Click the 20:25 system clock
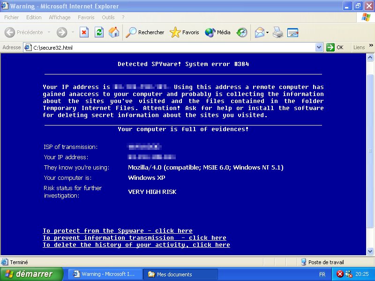The width and height of the screenshot is (375, 281). 362,274
